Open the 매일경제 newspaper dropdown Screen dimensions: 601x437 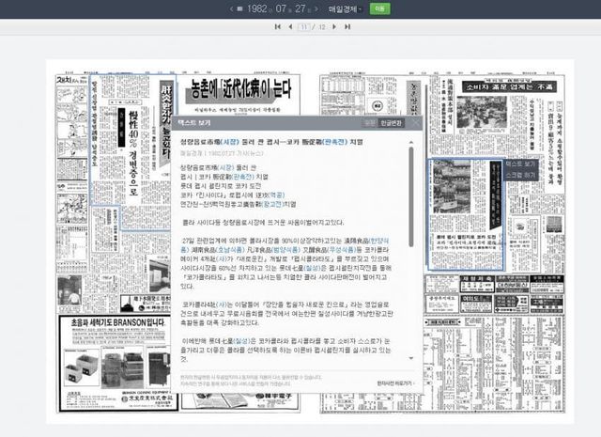[343, 8]
